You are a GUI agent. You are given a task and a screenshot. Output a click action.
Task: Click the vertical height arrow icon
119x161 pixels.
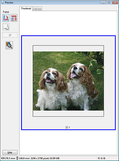coord(17,158)
